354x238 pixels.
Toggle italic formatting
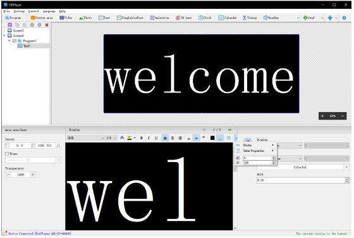click(149, 138)
